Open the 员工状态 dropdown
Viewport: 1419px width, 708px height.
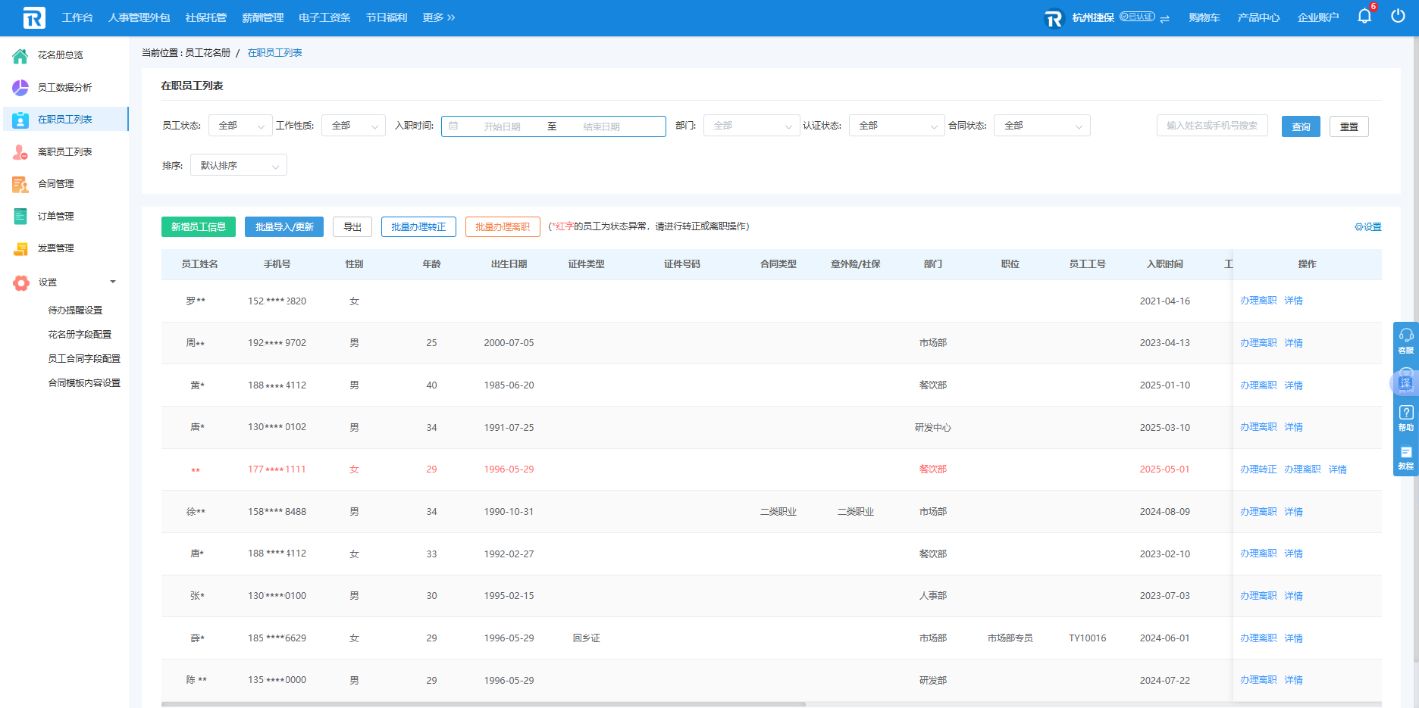pyautogui.click(x=240, y=126)
